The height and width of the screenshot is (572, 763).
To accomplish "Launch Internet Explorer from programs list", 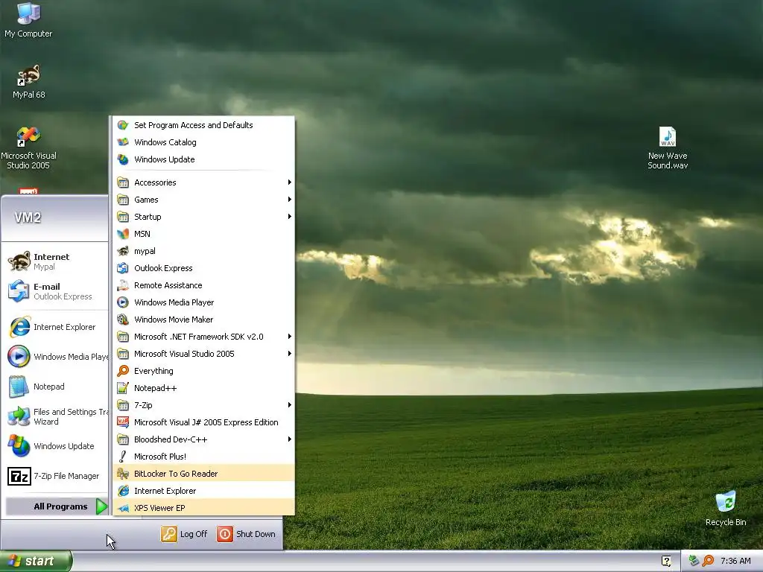I will [203, 491].
